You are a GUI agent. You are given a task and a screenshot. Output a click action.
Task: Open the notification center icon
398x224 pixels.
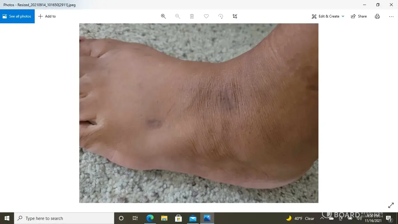(x=389, y=218)
